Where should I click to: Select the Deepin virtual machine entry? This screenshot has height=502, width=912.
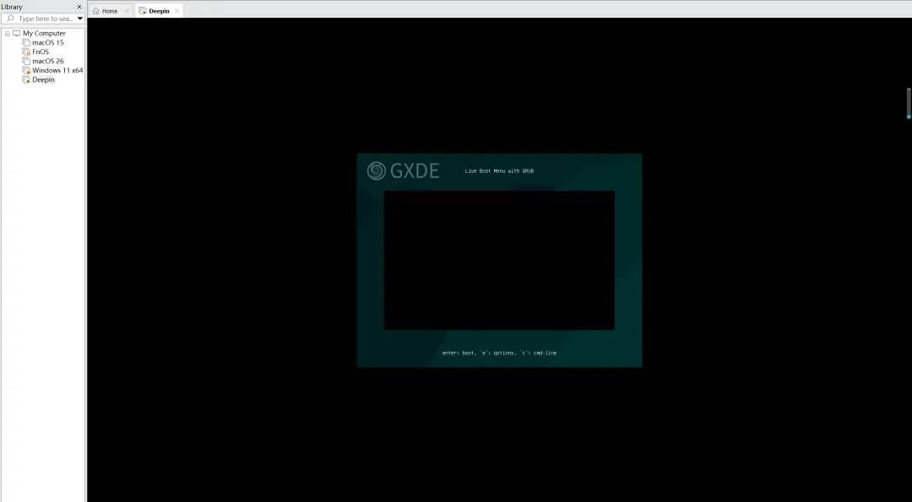pyautogui.click(x=43, y=79)
